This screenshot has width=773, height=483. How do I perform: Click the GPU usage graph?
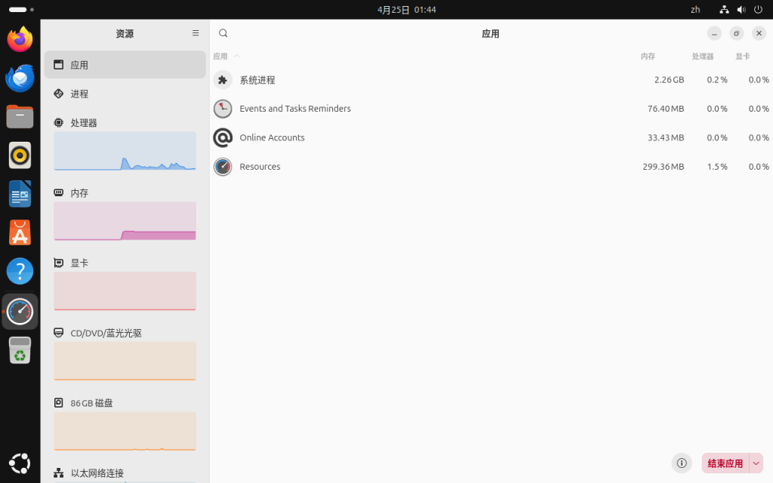click(x=125, y=291)
